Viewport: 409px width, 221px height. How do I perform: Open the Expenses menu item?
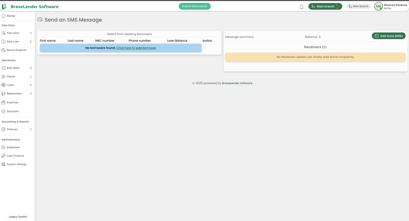point(13,102)
